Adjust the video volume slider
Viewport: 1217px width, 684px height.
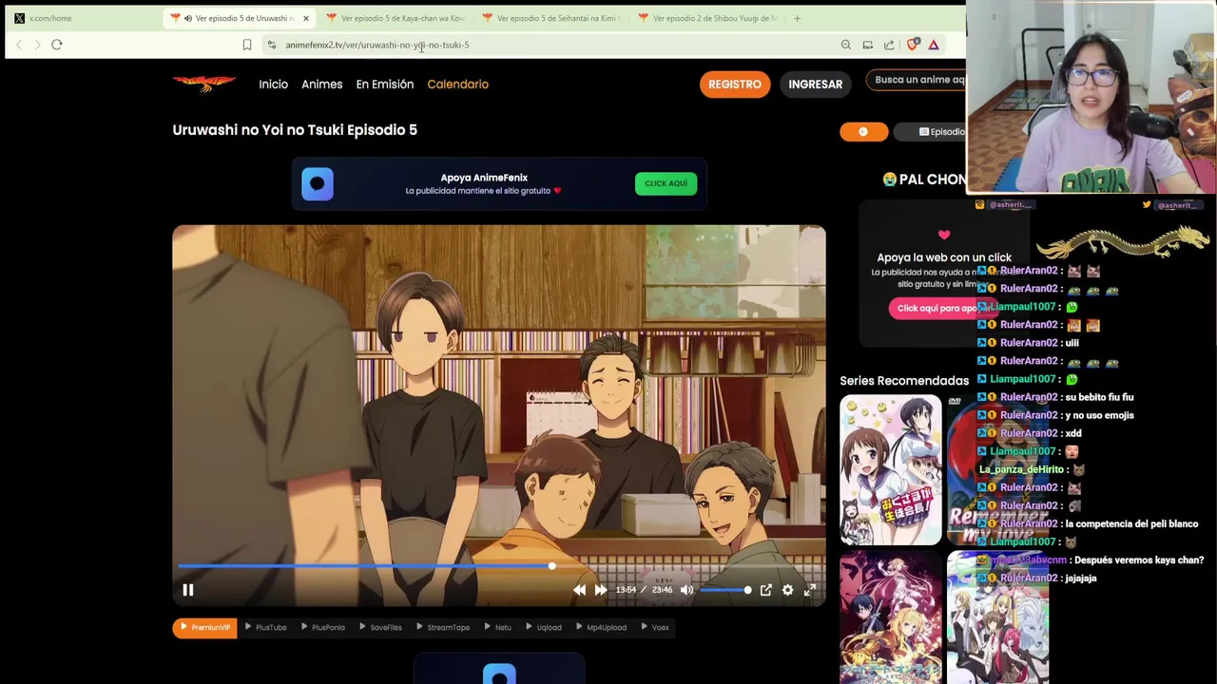(x=725, y=590)
